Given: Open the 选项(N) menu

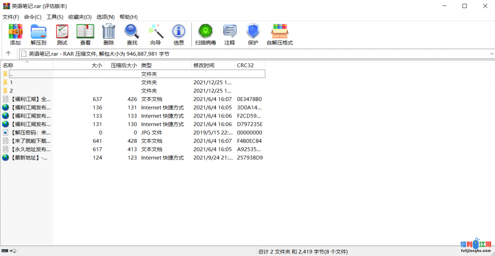Looking at the screenshot, I should point(105,17).
